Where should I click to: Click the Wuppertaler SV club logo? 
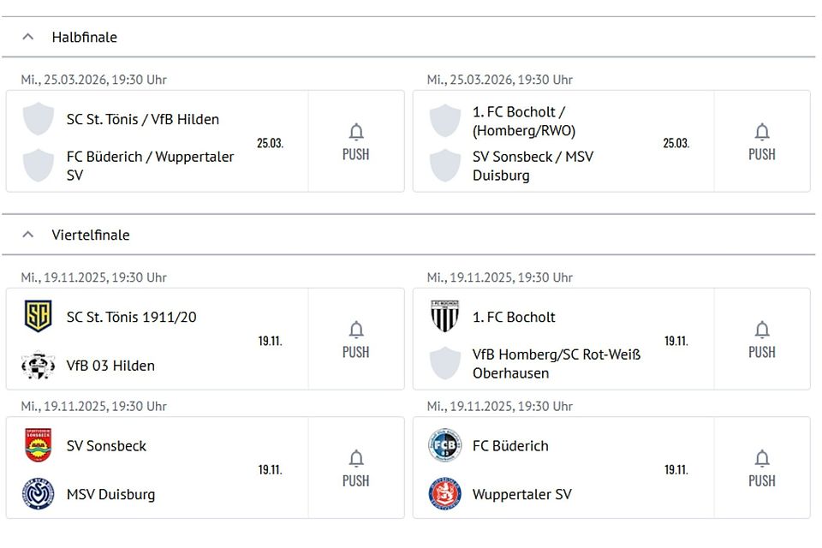point(444,494)
